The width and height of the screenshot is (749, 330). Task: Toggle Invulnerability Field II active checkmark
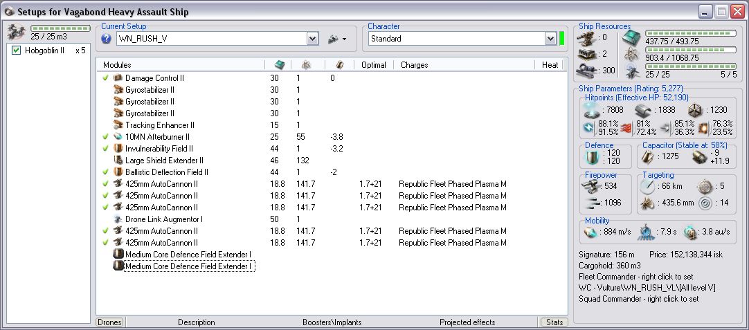pos(106,149)
